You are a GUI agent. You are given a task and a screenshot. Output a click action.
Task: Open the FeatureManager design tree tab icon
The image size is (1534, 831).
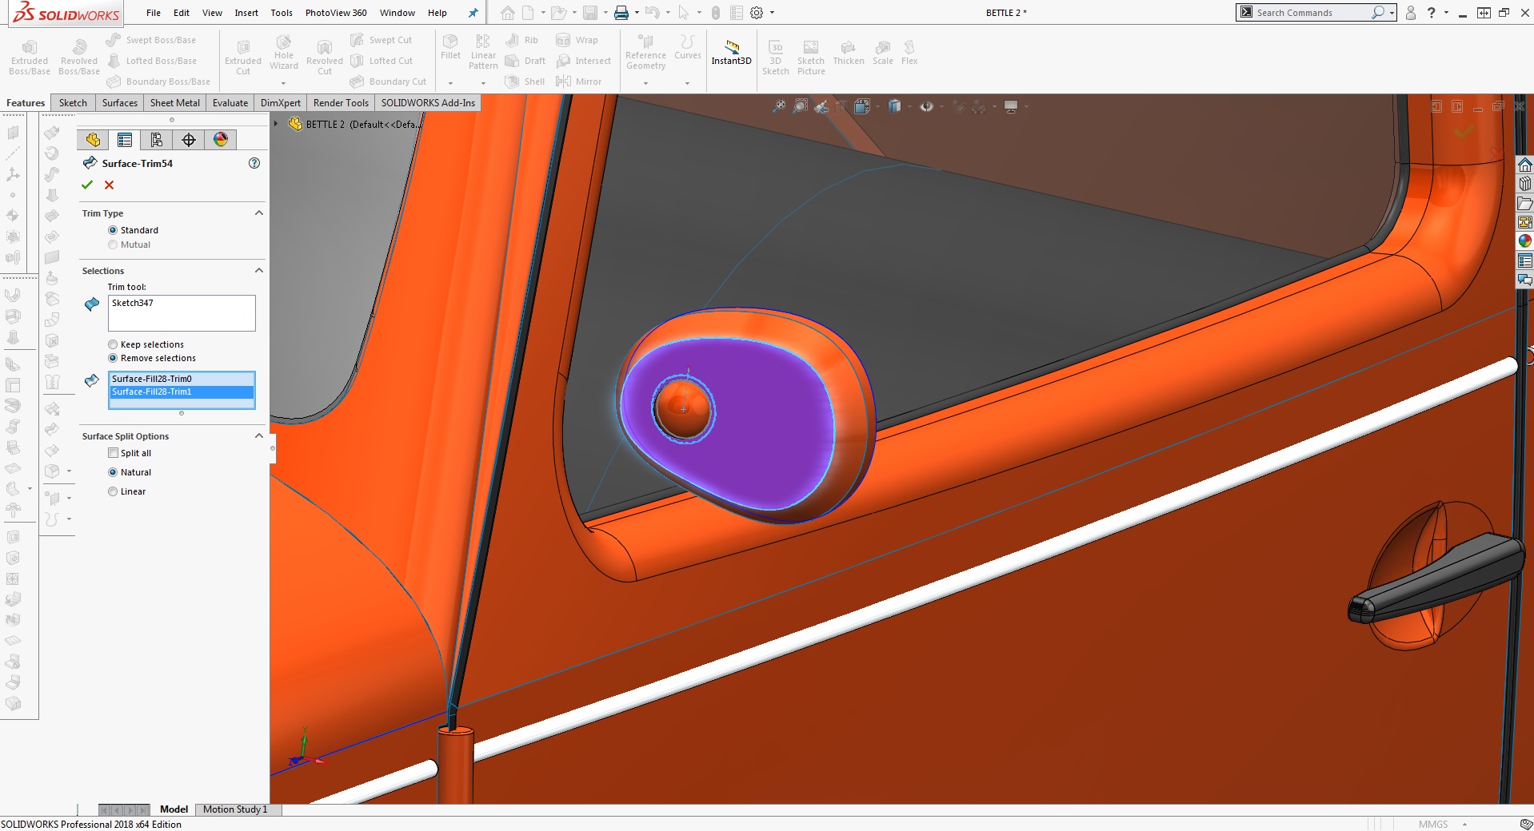pyautogui.click(x=93, y=140)
